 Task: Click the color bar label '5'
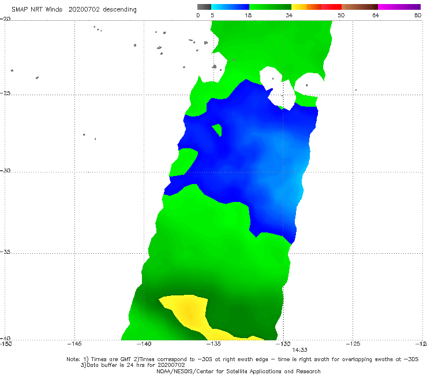pyautogui.click(x=212, y=15)
